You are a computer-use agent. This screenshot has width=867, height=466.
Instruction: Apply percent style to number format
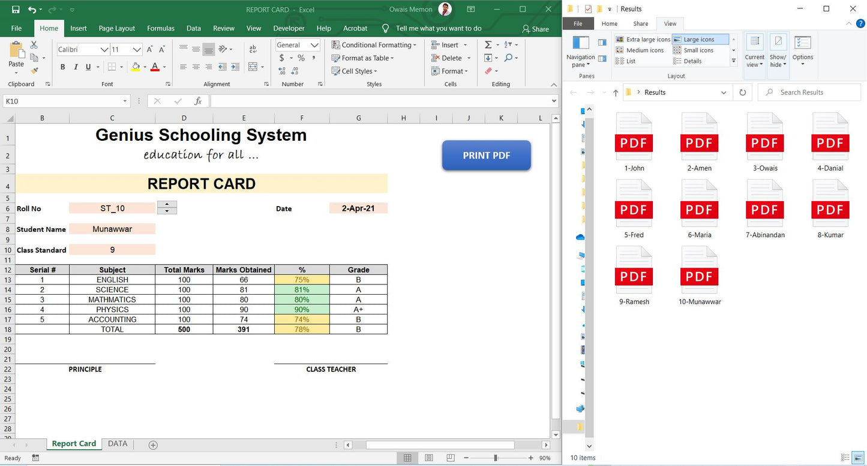[x=301, y=58]
